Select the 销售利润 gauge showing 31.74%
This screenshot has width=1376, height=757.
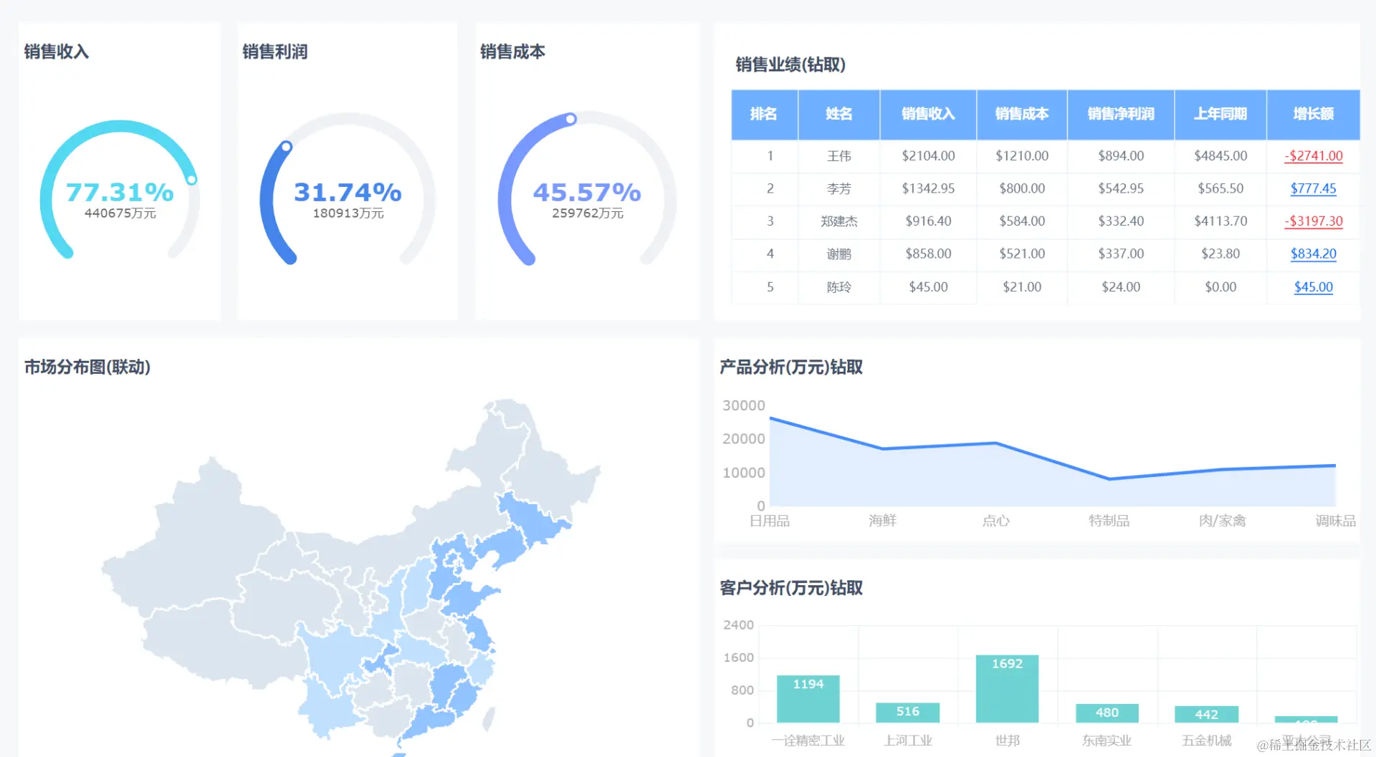tap(348, 191)
